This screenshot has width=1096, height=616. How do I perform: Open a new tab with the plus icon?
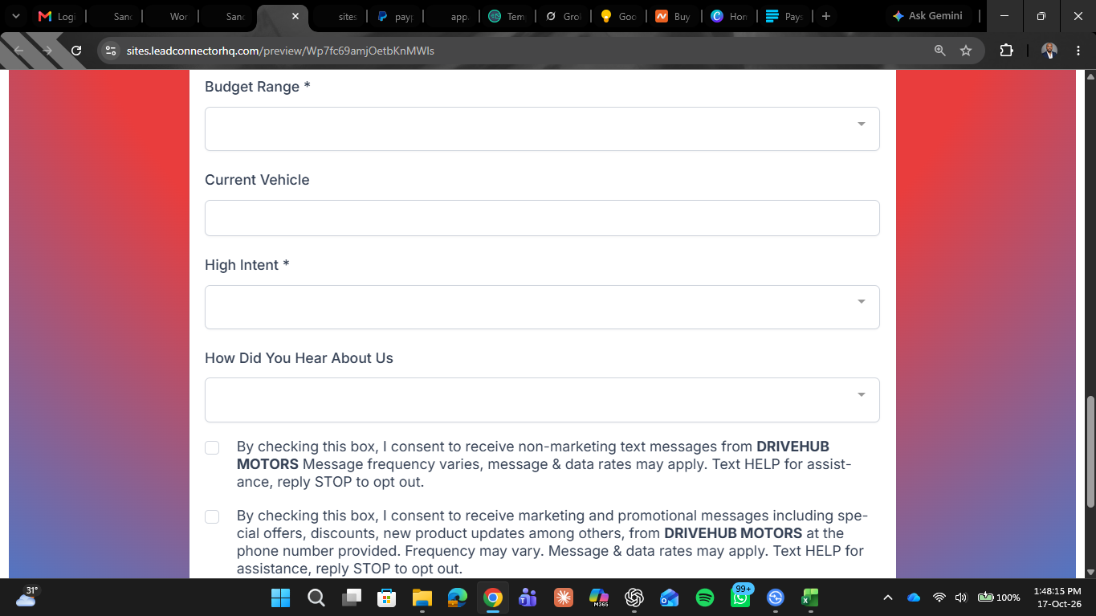tap(826, 16)
